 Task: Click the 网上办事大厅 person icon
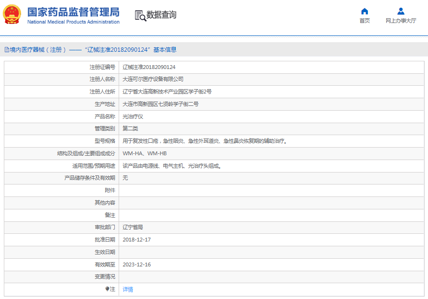point(401,11)
